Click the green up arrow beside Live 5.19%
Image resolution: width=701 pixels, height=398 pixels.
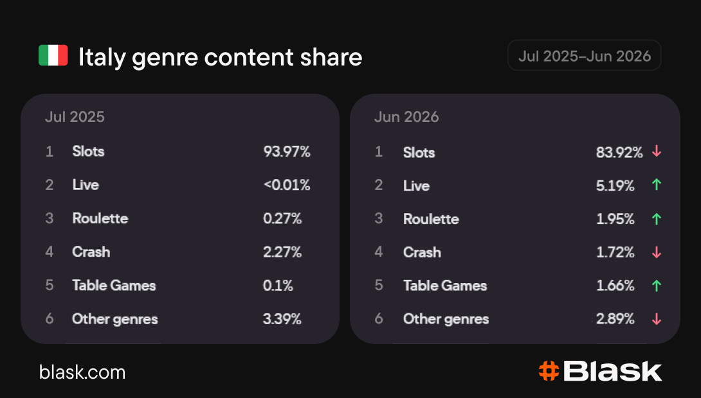click(x=656, y=185)
